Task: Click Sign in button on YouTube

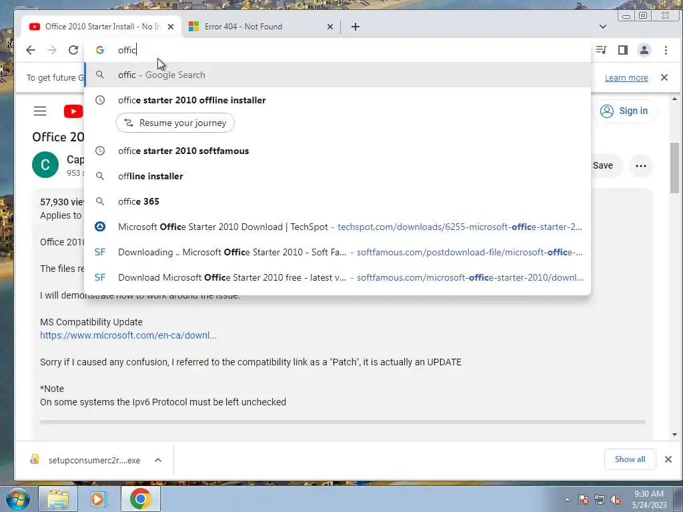Action: click(x=626, y=111)
